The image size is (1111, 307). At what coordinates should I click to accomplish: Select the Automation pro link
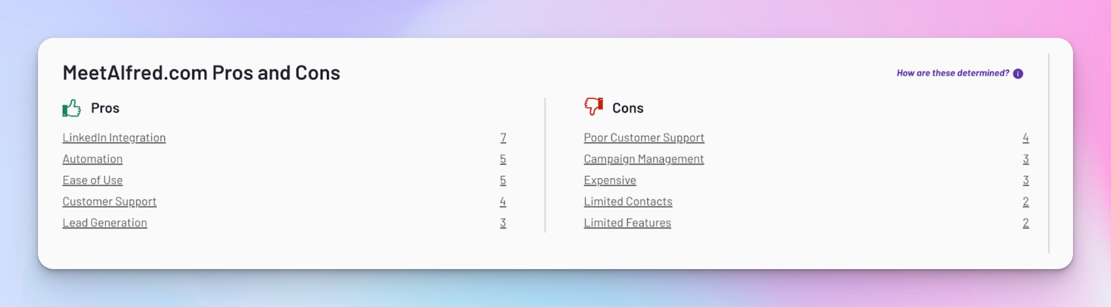coord(92,159)
